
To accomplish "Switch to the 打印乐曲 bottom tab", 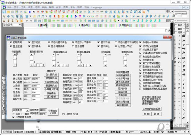I will point(8,132).
